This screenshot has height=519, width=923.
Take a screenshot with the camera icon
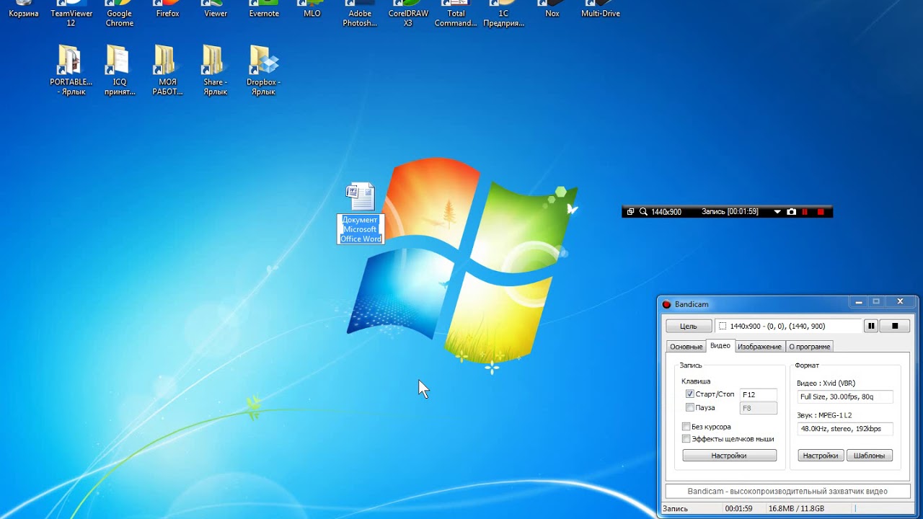coord(791,212)
